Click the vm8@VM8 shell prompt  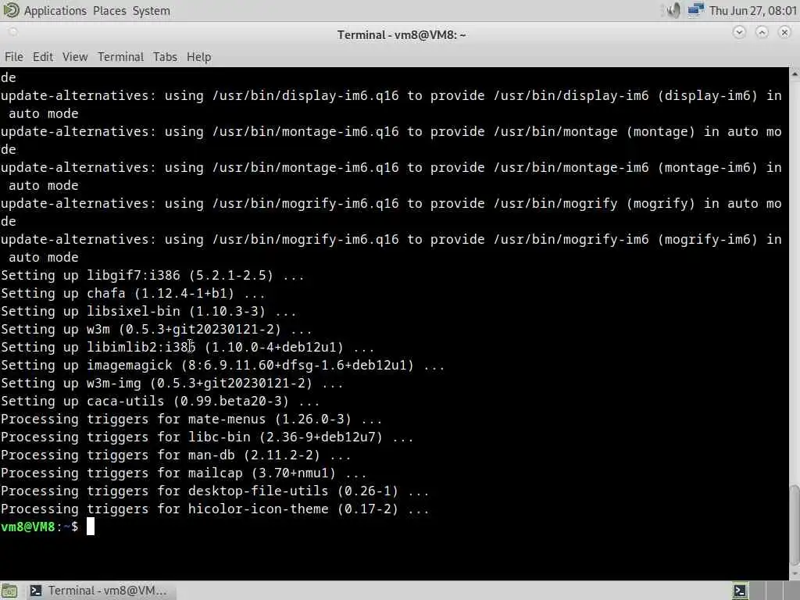pos(39,527)
